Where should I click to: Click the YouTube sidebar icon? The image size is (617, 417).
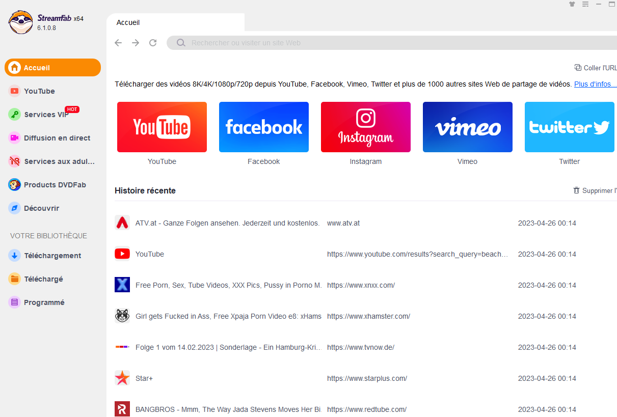tap(15, 91)
